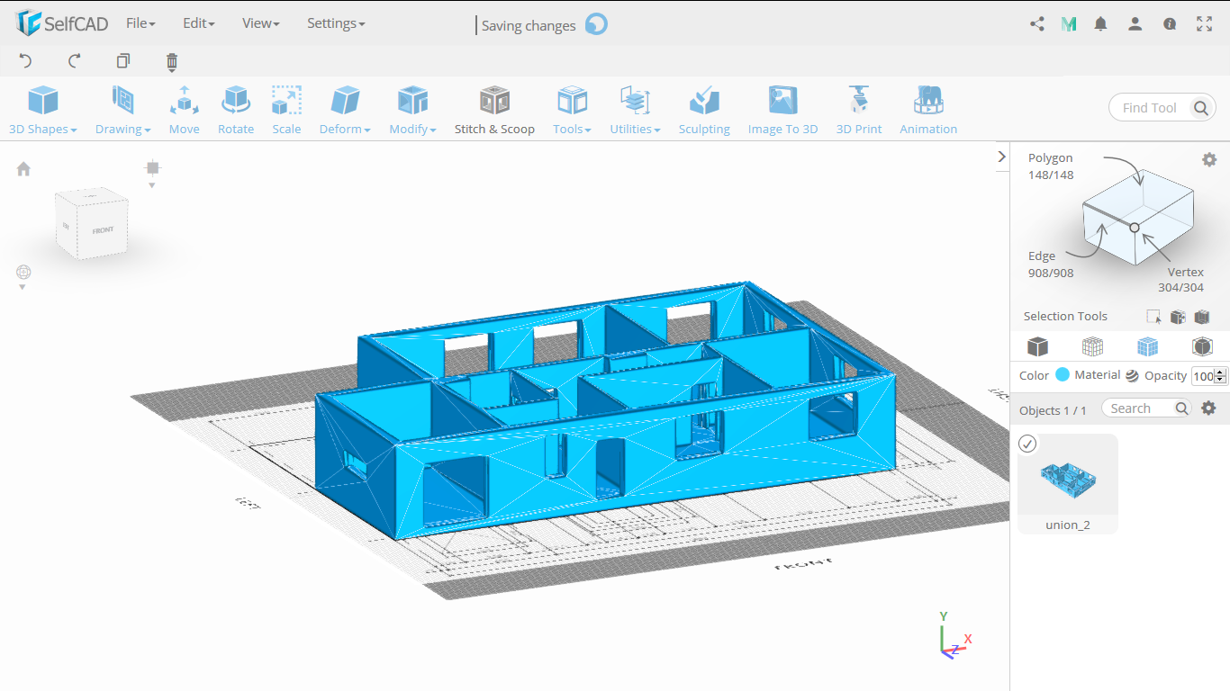Switch to wireframe view mode
The image size is (1230, 691).
point(1092,346)
